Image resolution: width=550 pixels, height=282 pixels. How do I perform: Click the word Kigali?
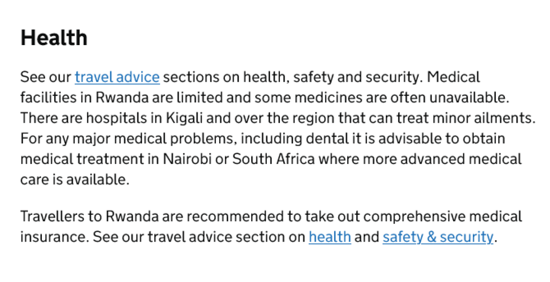[182, 118]
